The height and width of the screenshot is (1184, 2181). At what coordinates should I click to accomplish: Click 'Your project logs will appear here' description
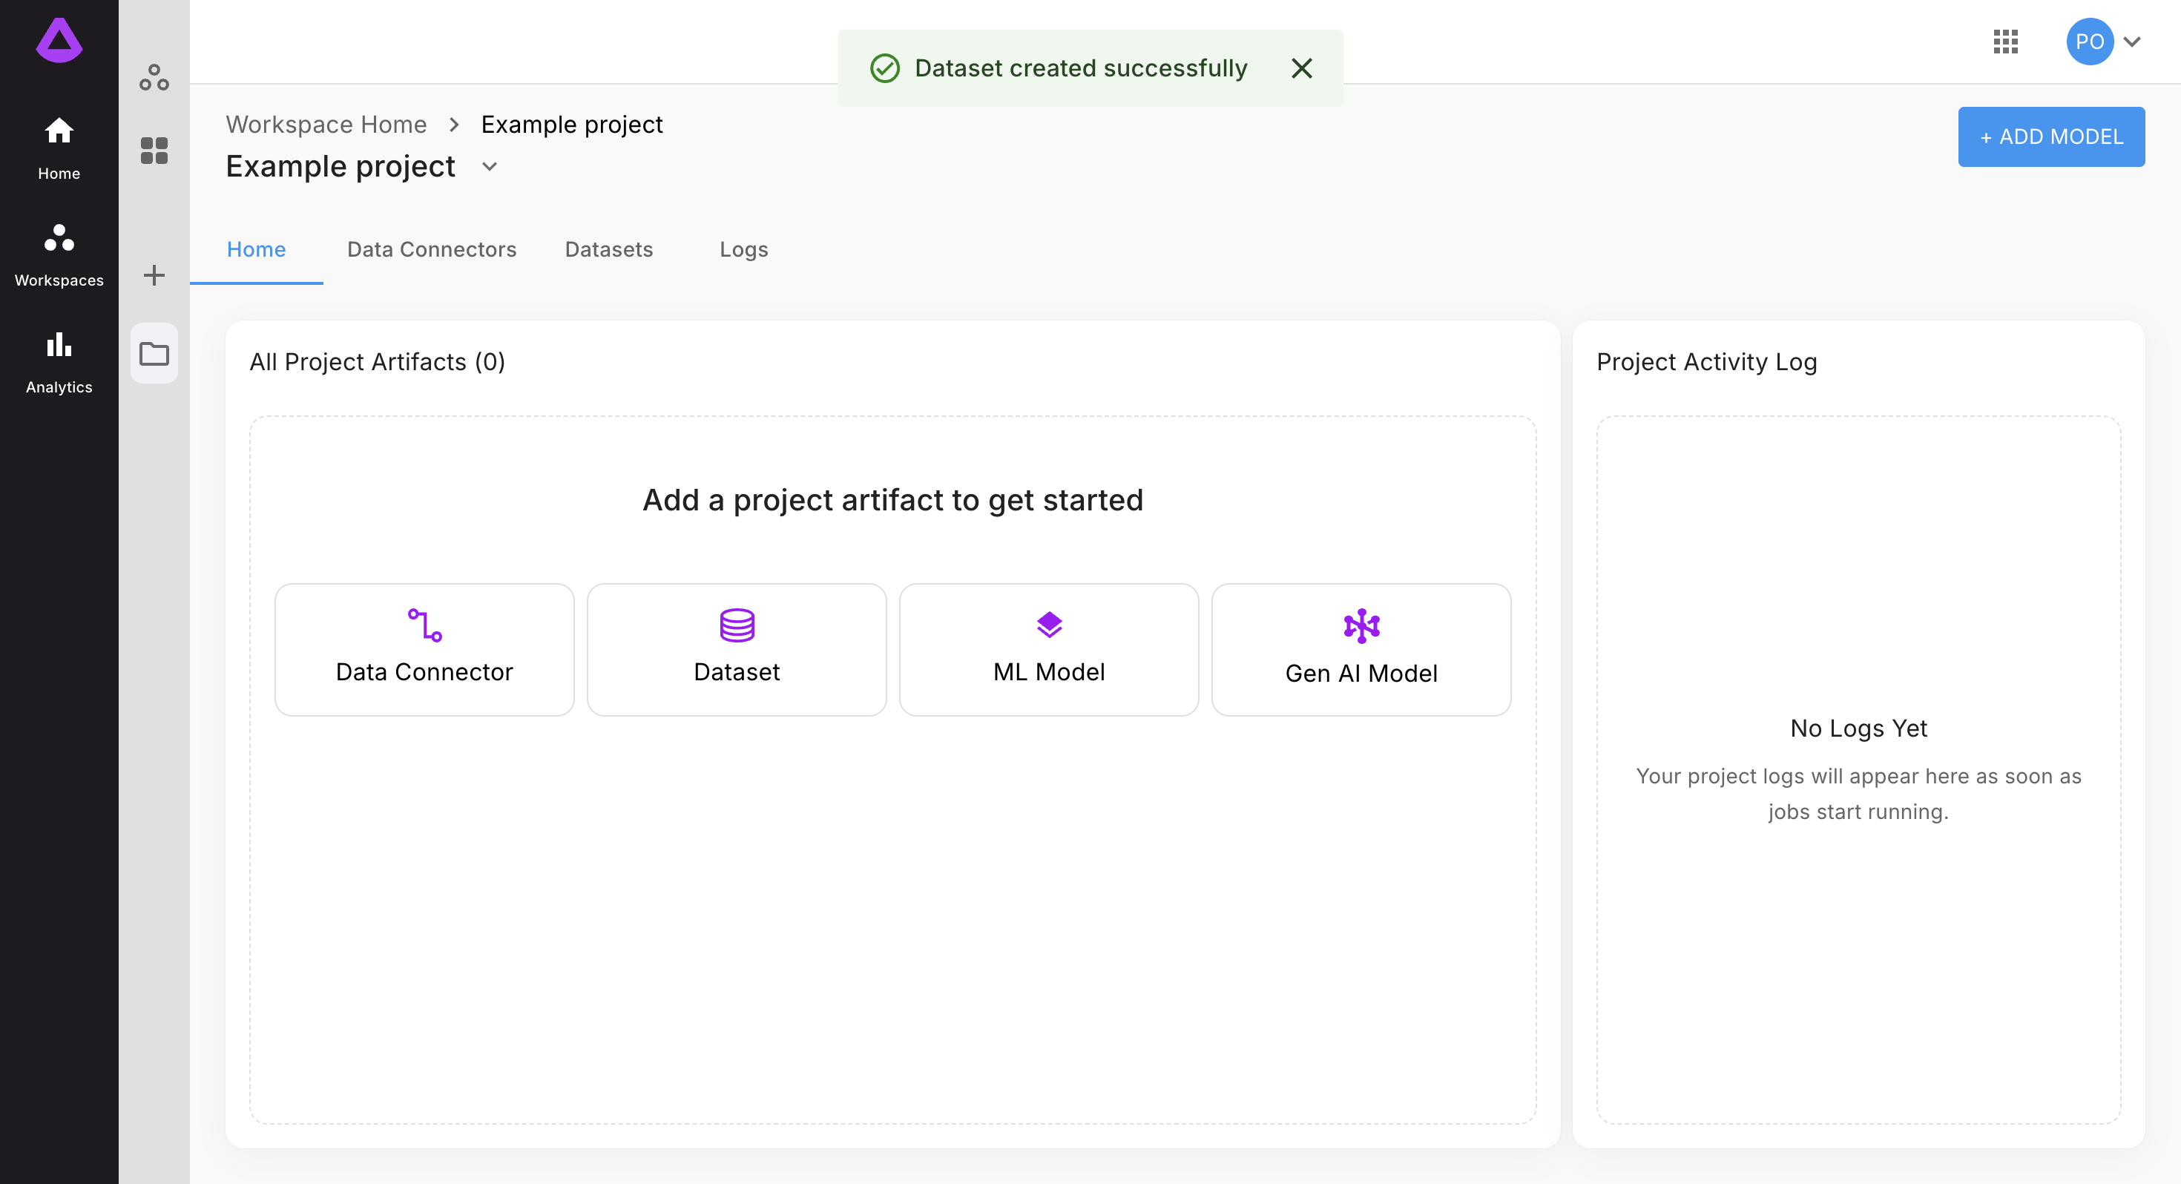pyautogui.click(x=1858, y=794)
